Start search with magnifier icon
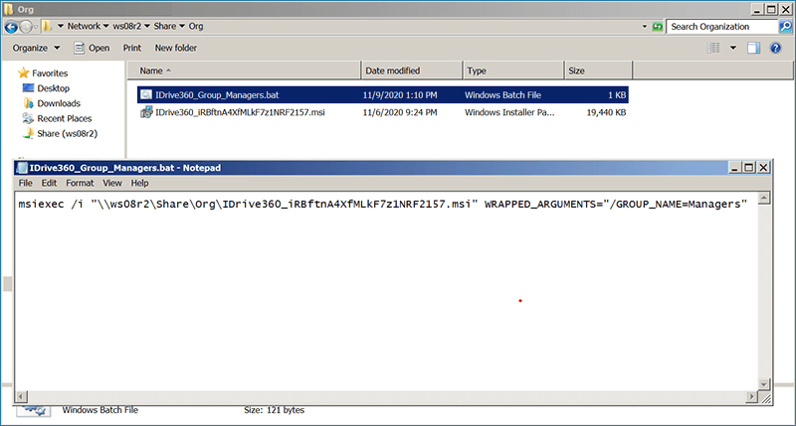This screenshot has width=796, height=426. (785, 27)
